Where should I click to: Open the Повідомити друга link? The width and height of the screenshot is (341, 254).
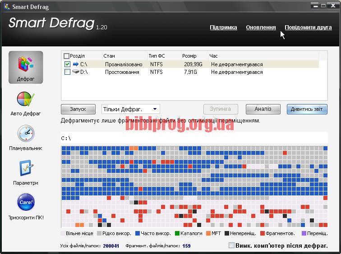(308, 27)
